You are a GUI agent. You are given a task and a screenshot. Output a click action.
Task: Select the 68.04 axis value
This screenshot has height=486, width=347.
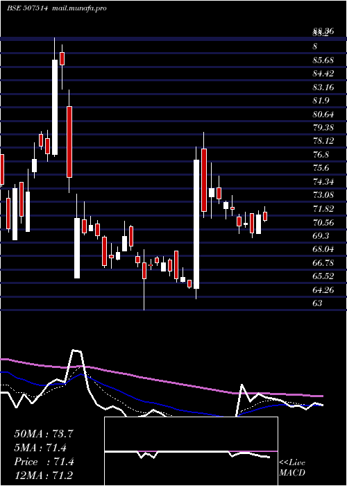click(323, 249)
